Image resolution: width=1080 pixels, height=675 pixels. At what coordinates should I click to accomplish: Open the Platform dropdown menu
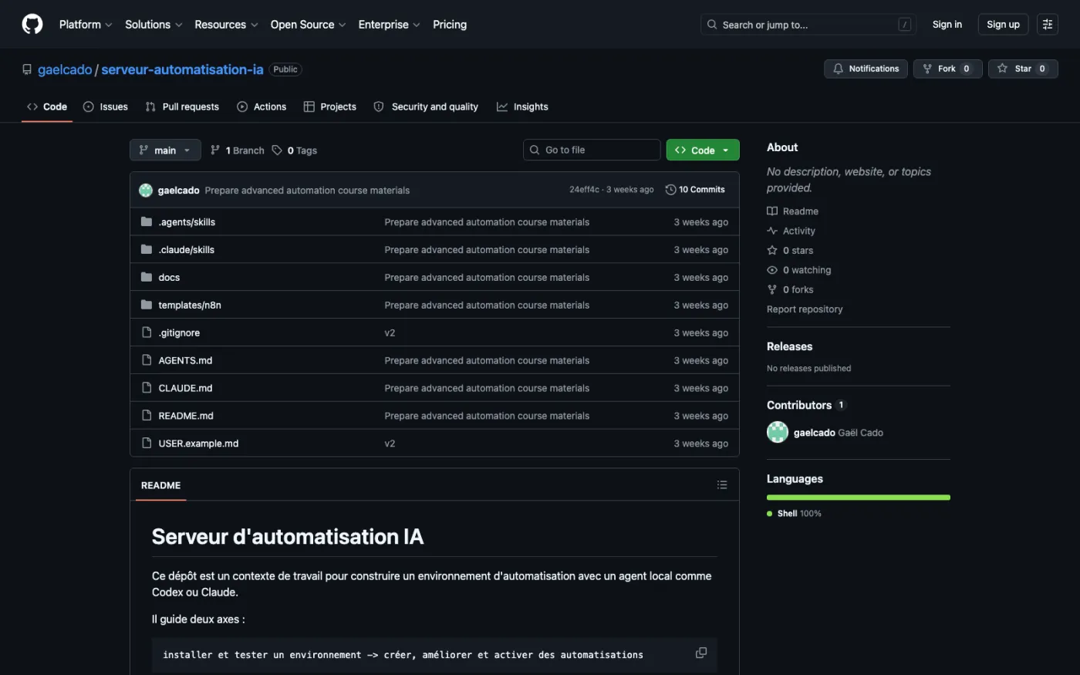coord(86,25)
